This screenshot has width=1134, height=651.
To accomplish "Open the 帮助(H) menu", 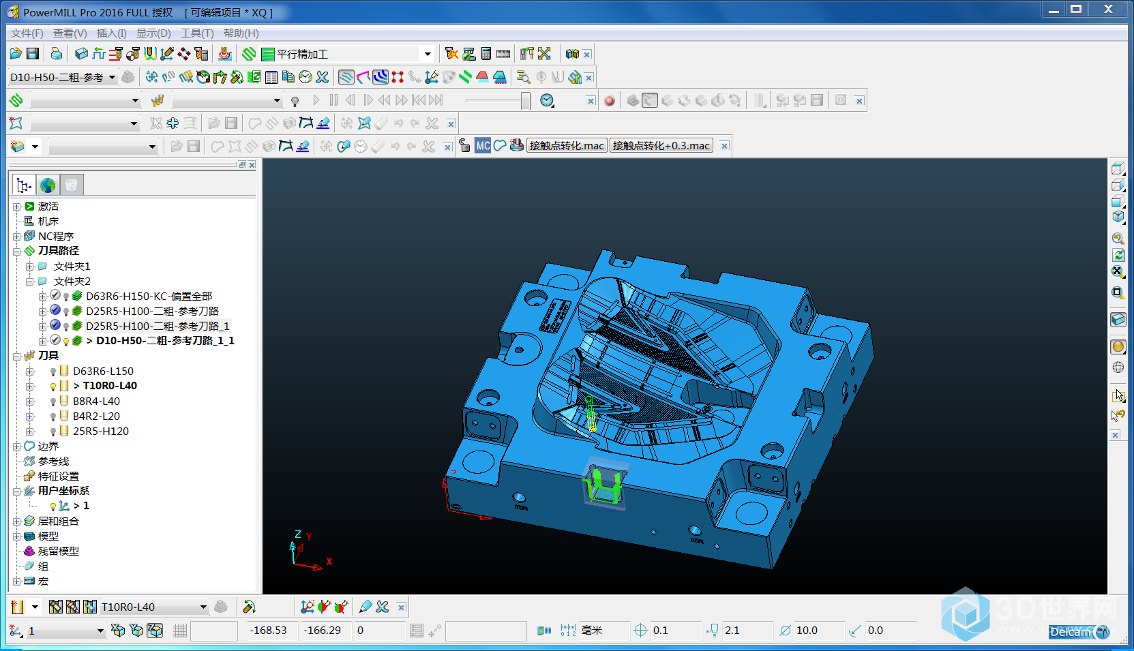I will click(x=241, y=33).
